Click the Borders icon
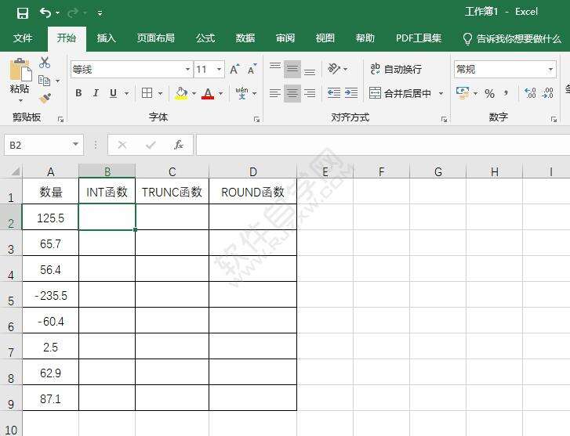 (147, 93)
